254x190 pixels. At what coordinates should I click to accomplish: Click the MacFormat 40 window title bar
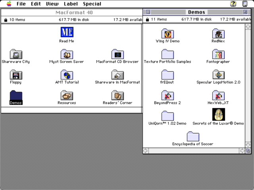[x=72, y=12]
